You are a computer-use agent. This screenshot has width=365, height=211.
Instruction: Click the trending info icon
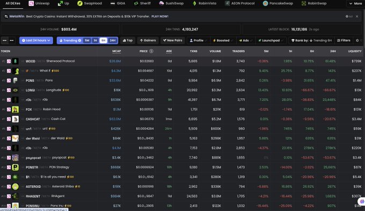pyautogui.click(x=79, y=40)
